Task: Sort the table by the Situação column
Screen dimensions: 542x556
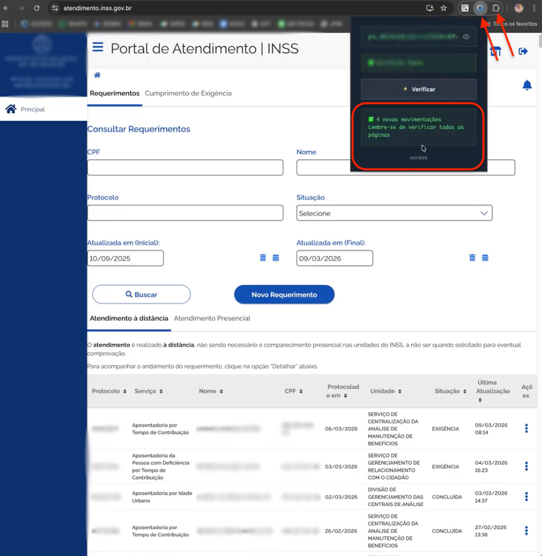Action: [450, 391]
